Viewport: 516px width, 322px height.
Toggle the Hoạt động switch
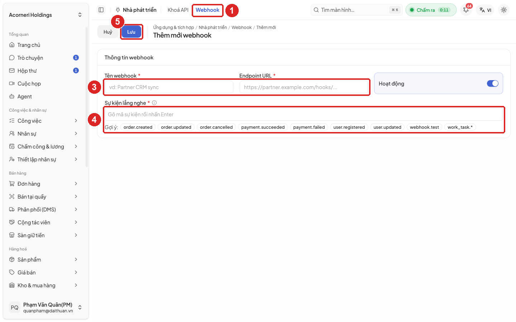point(493,83)
